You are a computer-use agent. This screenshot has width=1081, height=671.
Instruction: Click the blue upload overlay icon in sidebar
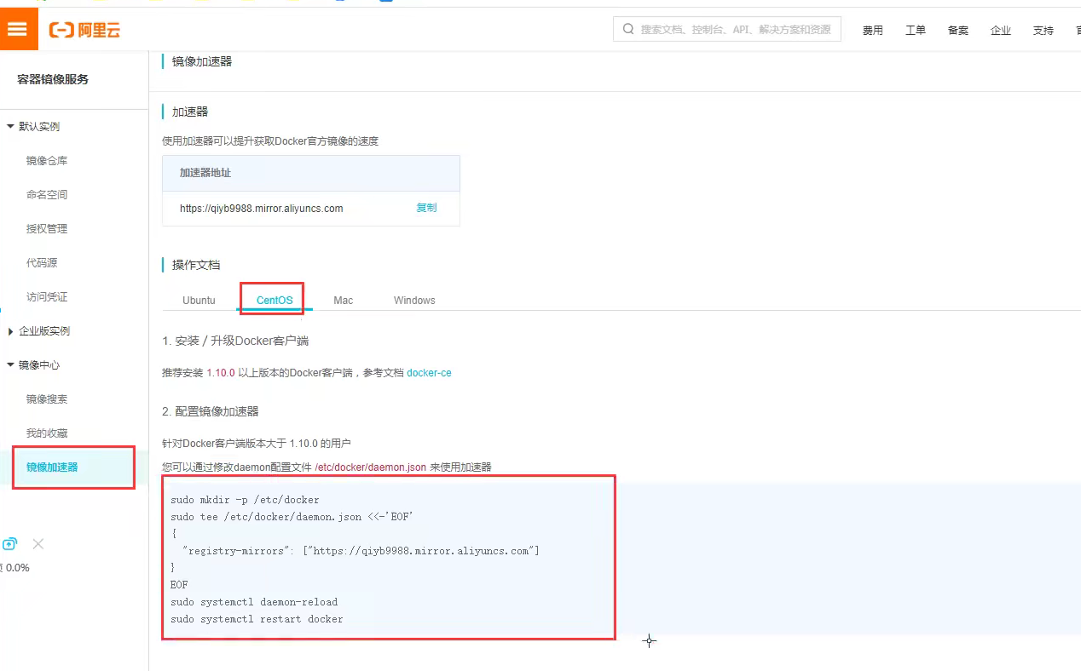pos(9,544)
